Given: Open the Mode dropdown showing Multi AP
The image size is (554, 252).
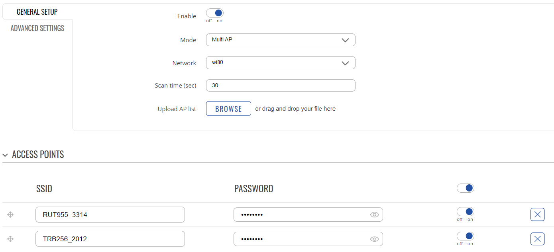Looking at the screenshot, I should point(281,40).
